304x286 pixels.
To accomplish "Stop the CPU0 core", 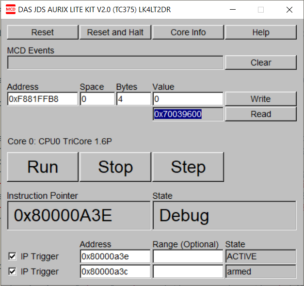I will [115, 167].
